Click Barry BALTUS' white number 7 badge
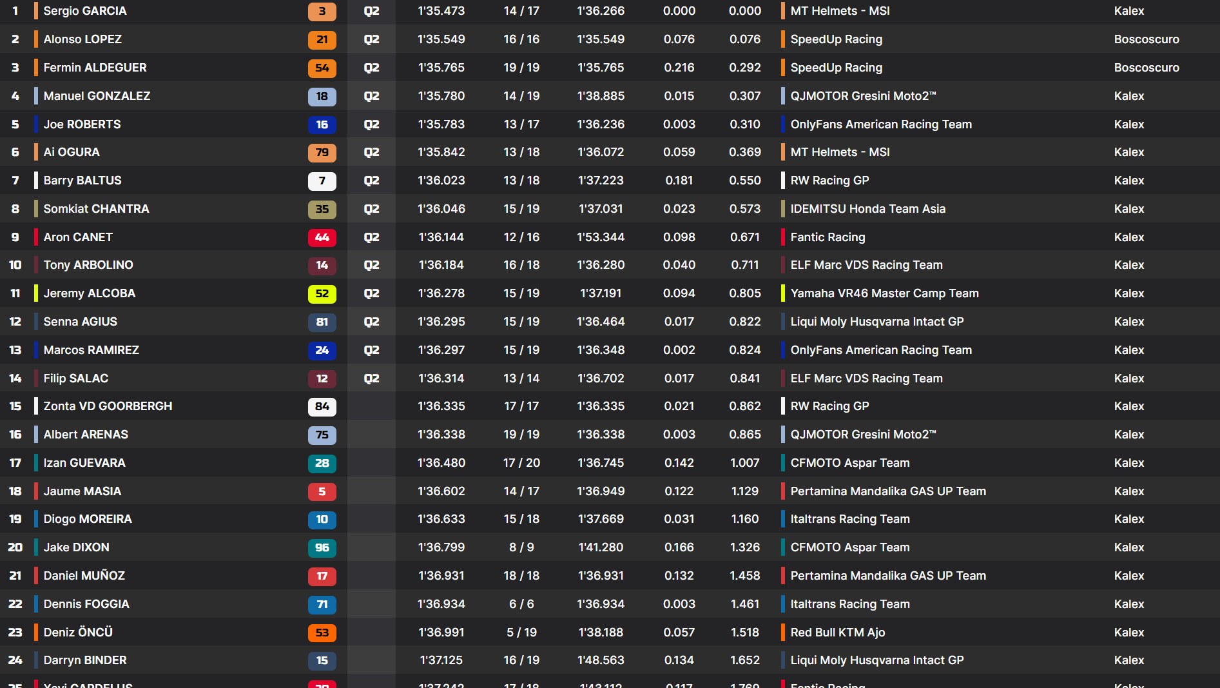Viewport: 1220px width, 688px height. 322,181
